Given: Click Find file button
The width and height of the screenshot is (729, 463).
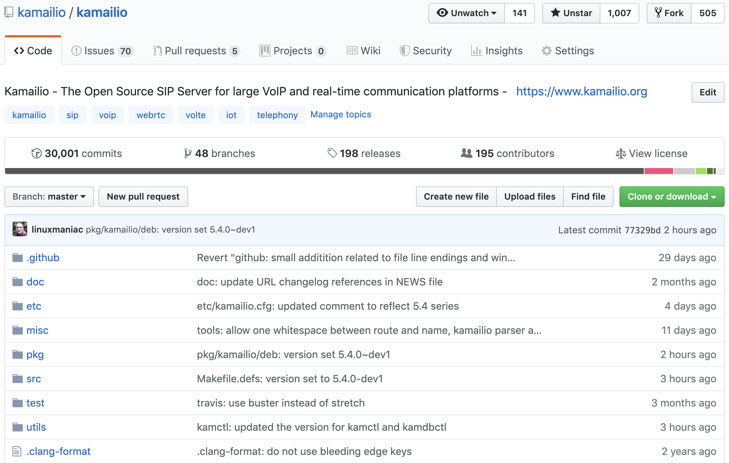Looking at the screenshot, I should point(588,197).
